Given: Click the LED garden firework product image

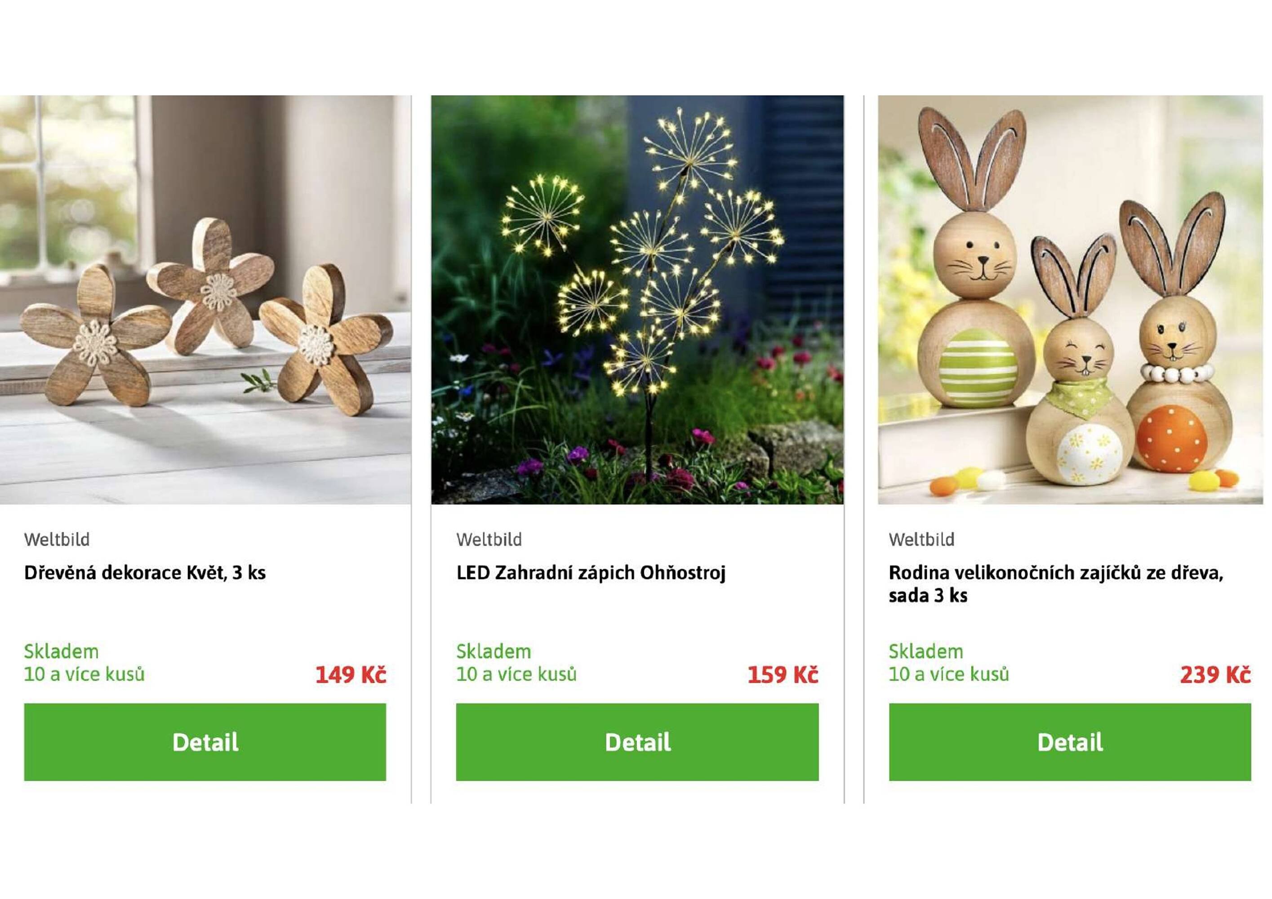Looking at the screenshot, I should [x=637, y=300].
